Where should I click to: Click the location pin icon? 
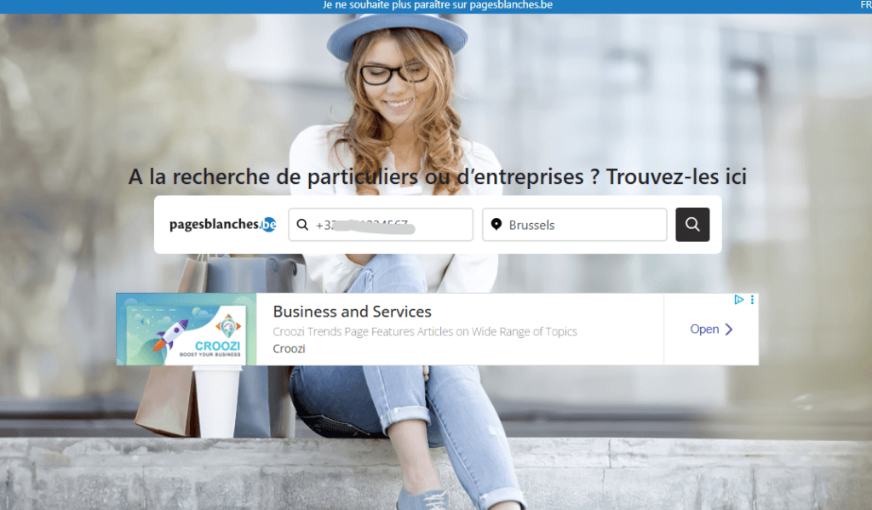point(496,225)
